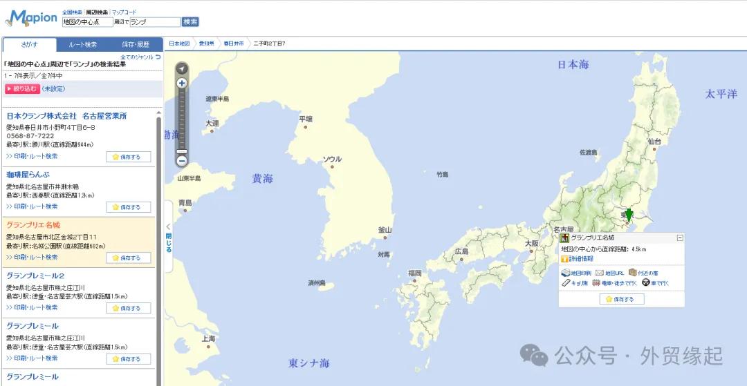Click 地図印刷 printer icon in popup
Viewport: 747px width, 386px height.
coord(566,273)
